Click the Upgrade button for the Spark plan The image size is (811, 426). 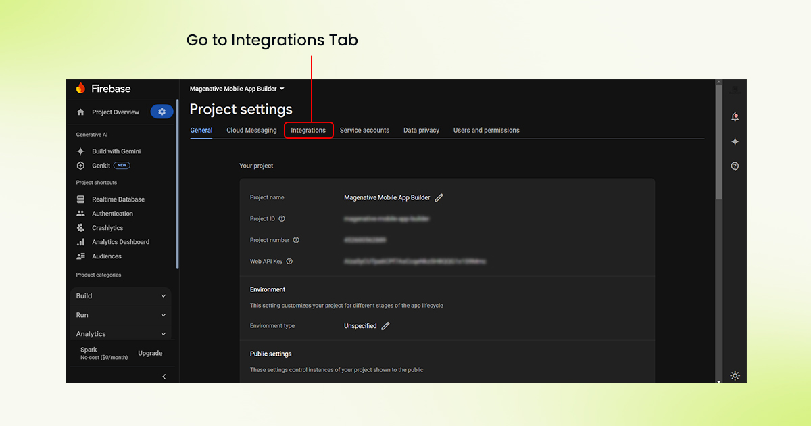(x=149, y=352)
